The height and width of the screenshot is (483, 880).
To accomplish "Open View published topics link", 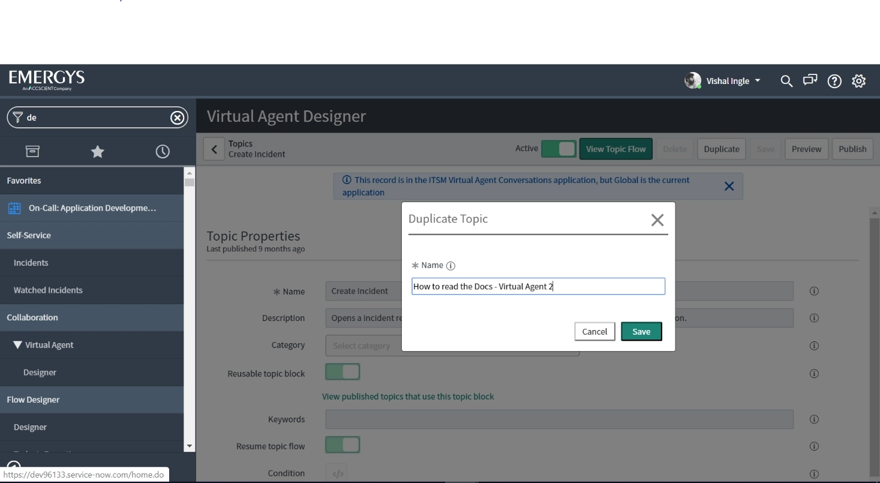I will click(x=408, y=397).
